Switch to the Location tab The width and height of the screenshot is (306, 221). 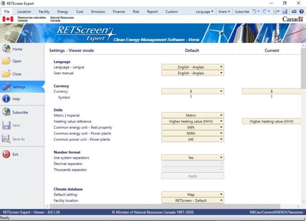[x=24, y=12]
